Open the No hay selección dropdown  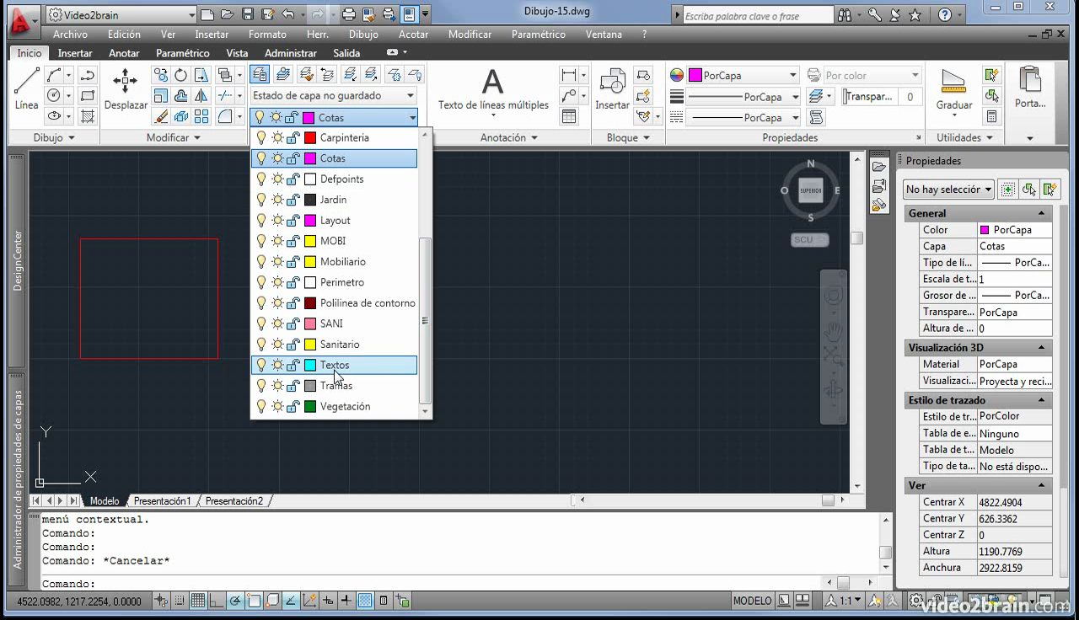click(x=948, y=190)
